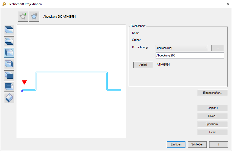Select the isometric view projection cube
Screen dimensions: 232x151
point(9,98)
